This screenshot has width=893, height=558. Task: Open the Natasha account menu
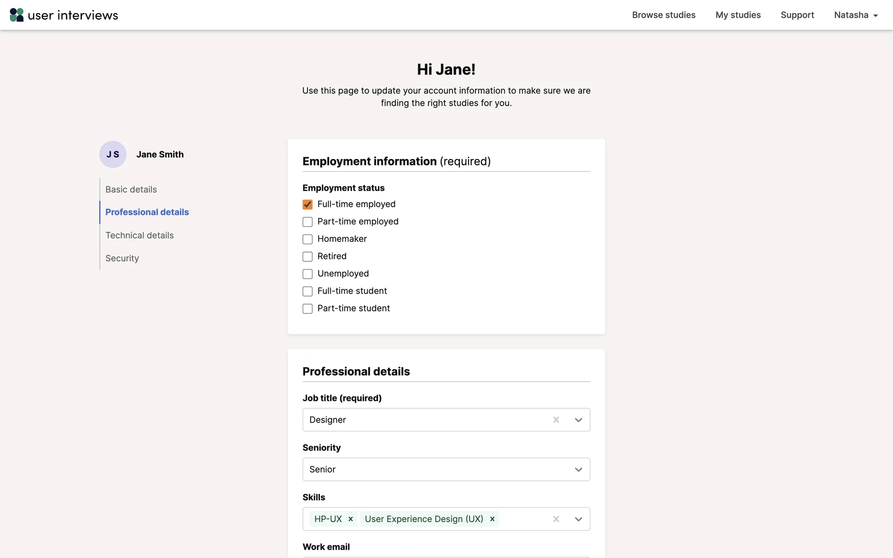coord(855,15)
